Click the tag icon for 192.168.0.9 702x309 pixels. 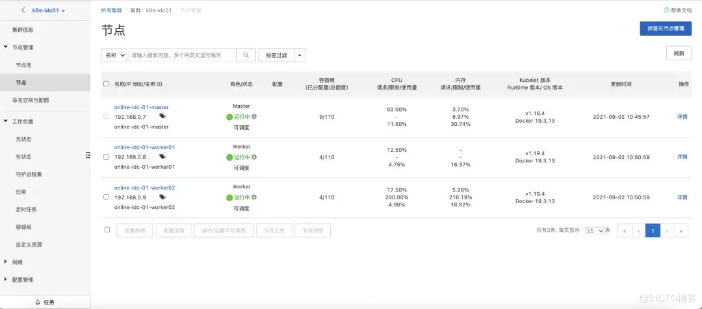[x=162, y=197]
